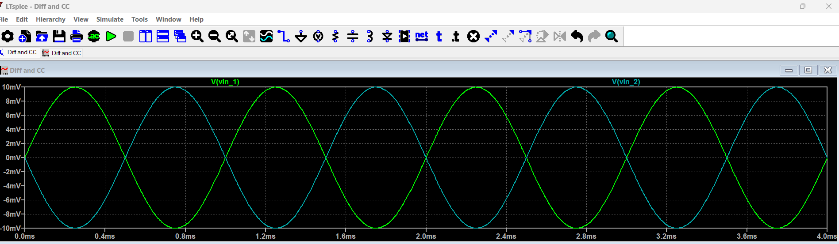The image size is (839, 244).
Task: Select the drag tool icon
Action: coord(525,36)
